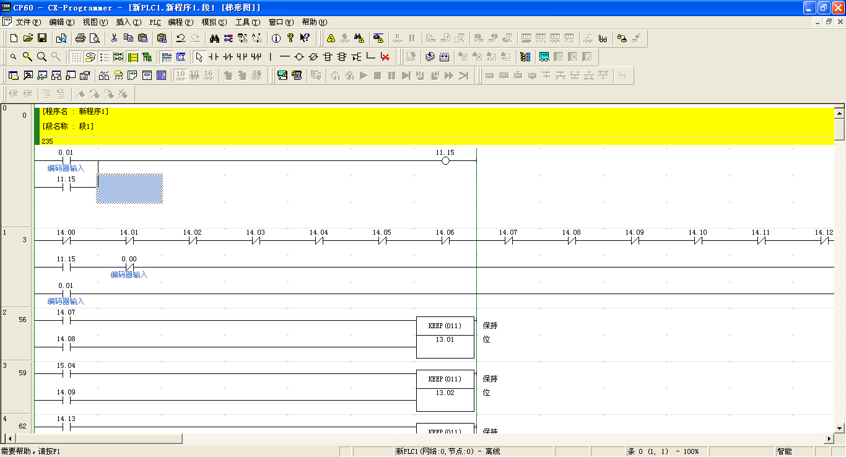Click the Cut scissors icon
846x457 pixels.
pos(115,38)
